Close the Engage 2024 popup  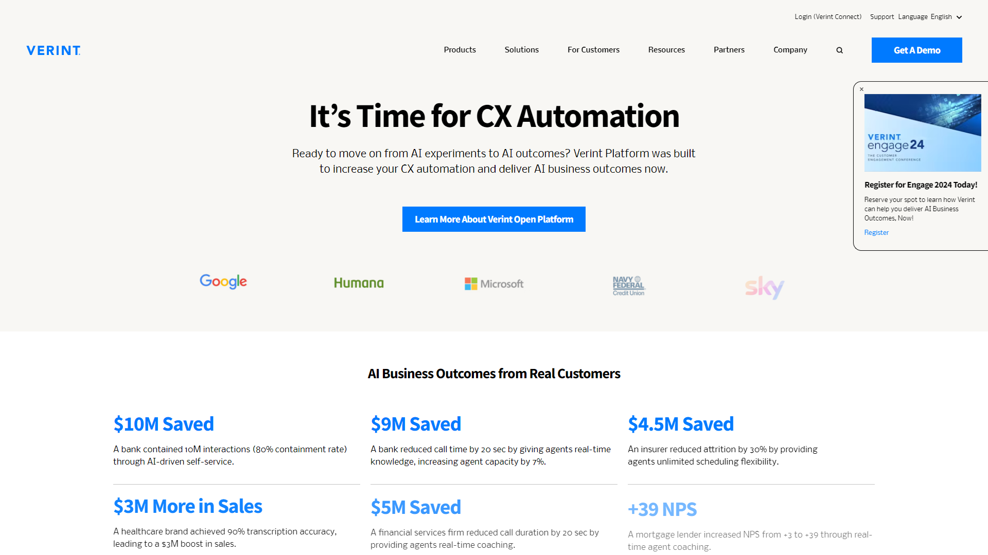(x=861, y=89)
